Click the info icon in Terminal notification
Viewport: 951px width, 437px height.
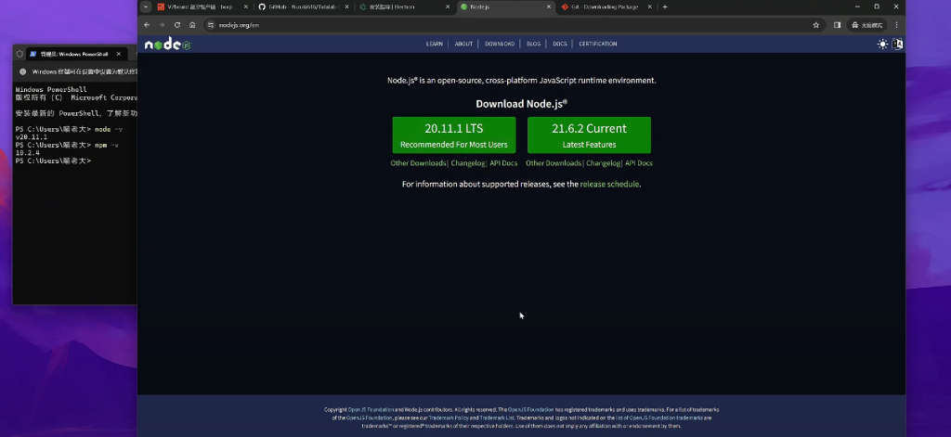(x=23, y=71)
